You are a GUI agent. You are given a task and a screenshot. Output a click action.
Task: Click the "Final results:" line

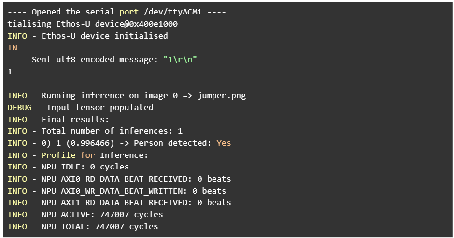pyautogui.click(x=75, y=119)
